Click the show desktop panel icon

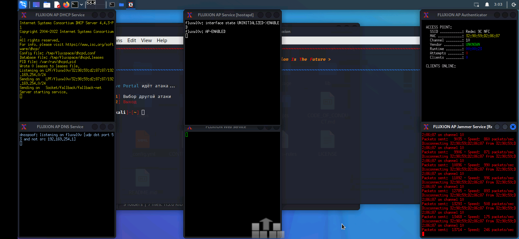36,5
